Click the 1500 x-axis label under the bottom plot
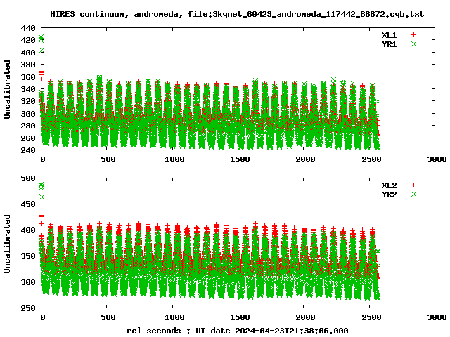 click(x=240, y=317)
